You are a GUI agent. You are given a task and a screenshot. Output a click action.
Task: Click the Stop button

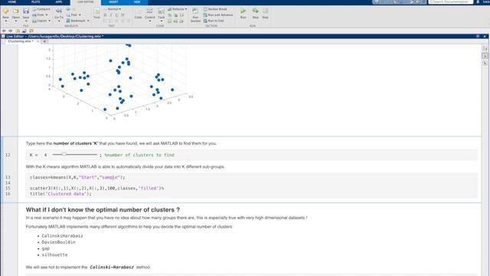pos(266,13)
